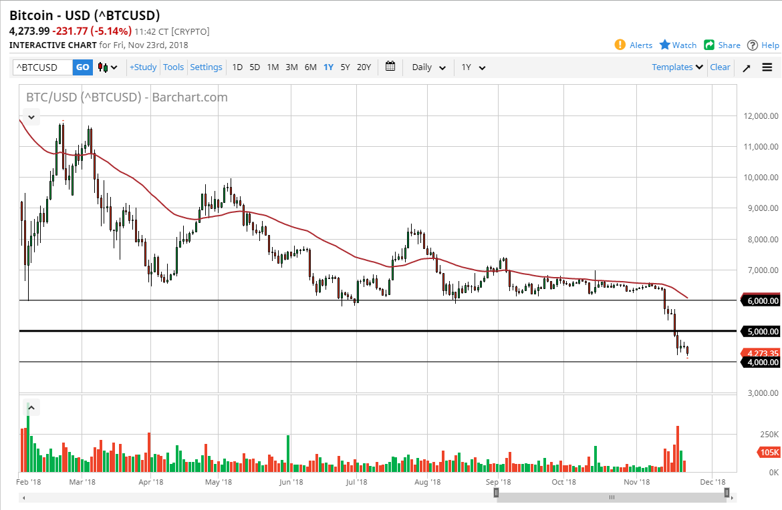Click the Alerts bell icon
The width and height of the screenshot is (782, 510).
pyautogui.click(x=620, y=45)
